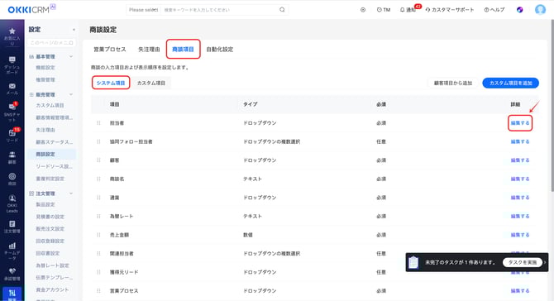Open the 通知 bell notifications
Image resolution: width=554 pixels, height=301 pixels.
tap(408, 10)
